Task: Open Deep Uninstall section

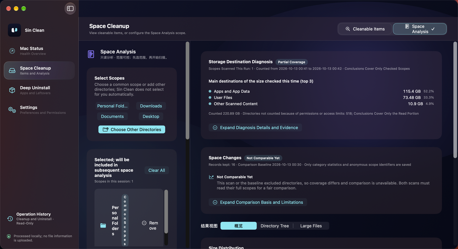Action: point(39,90)
